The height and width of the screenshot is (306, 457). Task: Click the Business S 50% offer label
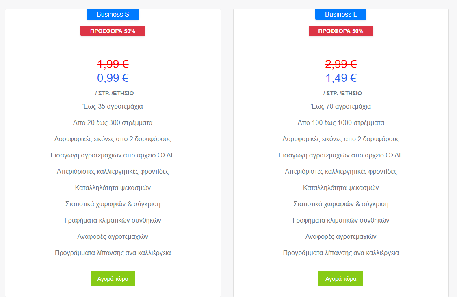click(x=113, y=31)
